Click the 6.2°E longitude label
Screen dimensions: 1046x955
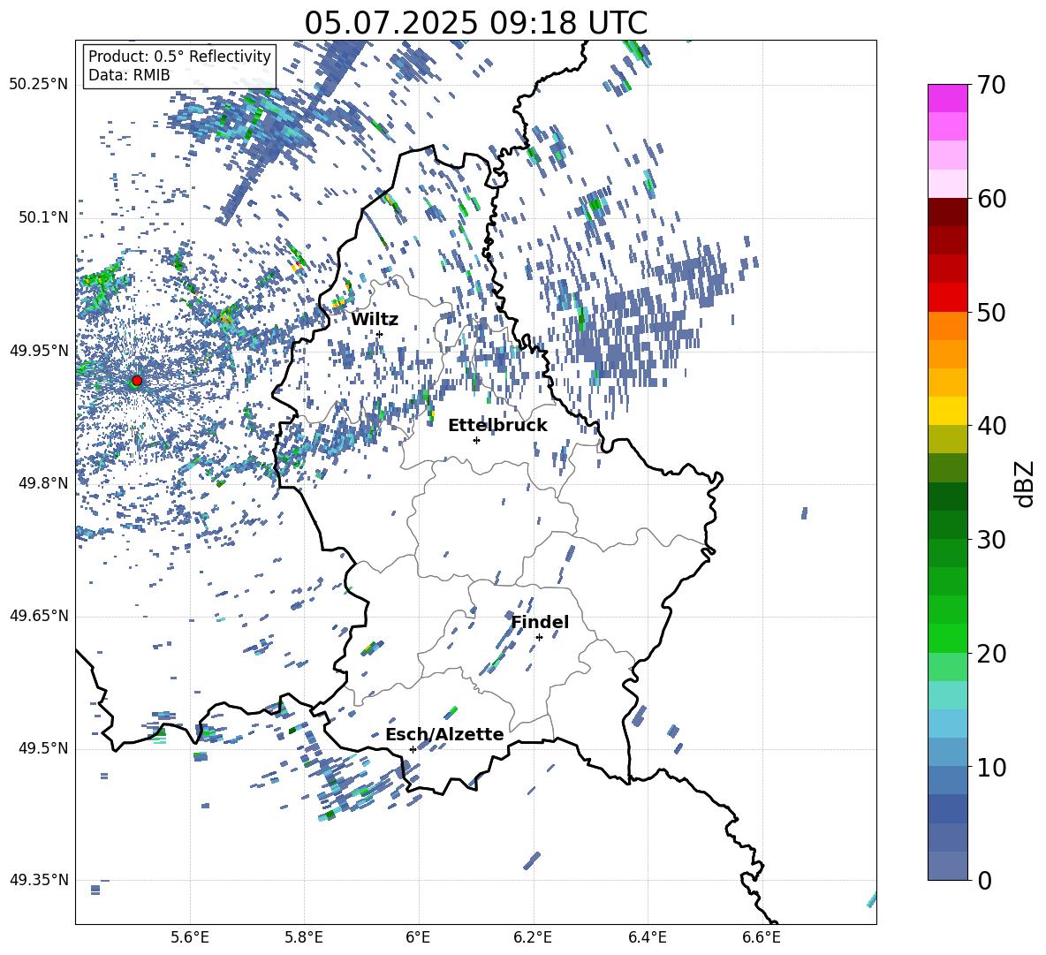[533, 937]
